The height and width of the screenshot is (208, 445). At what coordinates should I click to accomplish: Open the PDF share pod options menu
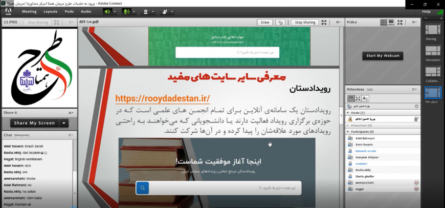[x=338, y=23]
